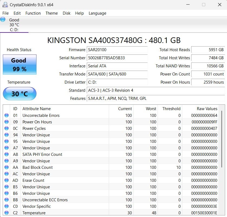Click the ID column header
The height and width of the screenshot is (217, 227).
coord(15,109)
